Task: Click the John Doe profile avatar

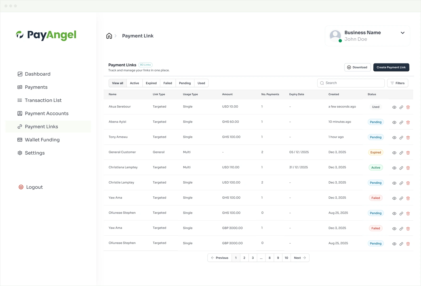Action: coord(335,36)
